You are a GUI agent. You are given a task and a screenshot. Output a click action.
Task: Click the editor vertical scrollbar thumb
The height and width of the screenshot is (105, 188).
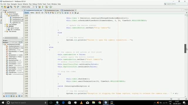[185, 48]
